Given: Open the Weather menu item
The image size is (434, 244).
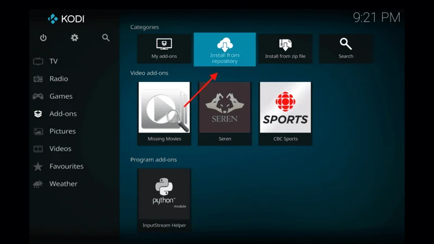Looking at the screenshot, I should click(x=63, y=184).
